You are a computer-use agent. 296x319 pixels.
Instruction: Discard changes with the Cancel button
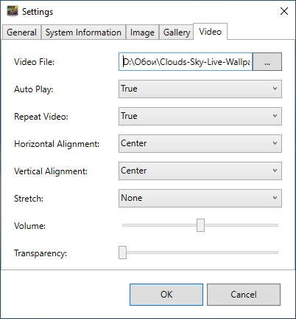tap(244, 295)
